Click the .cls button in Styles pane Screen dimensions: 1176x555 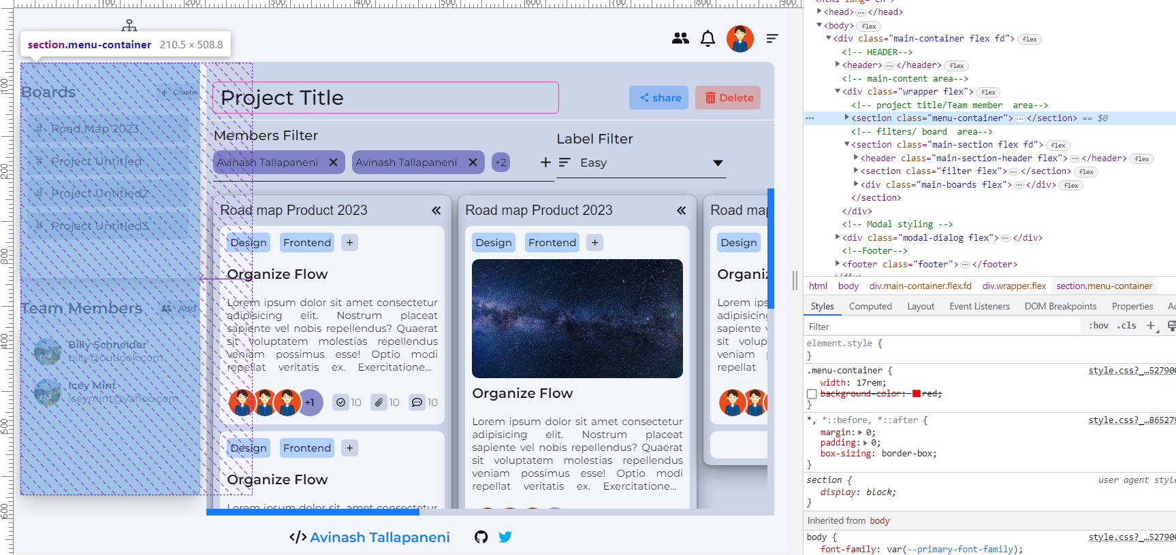1128,326
